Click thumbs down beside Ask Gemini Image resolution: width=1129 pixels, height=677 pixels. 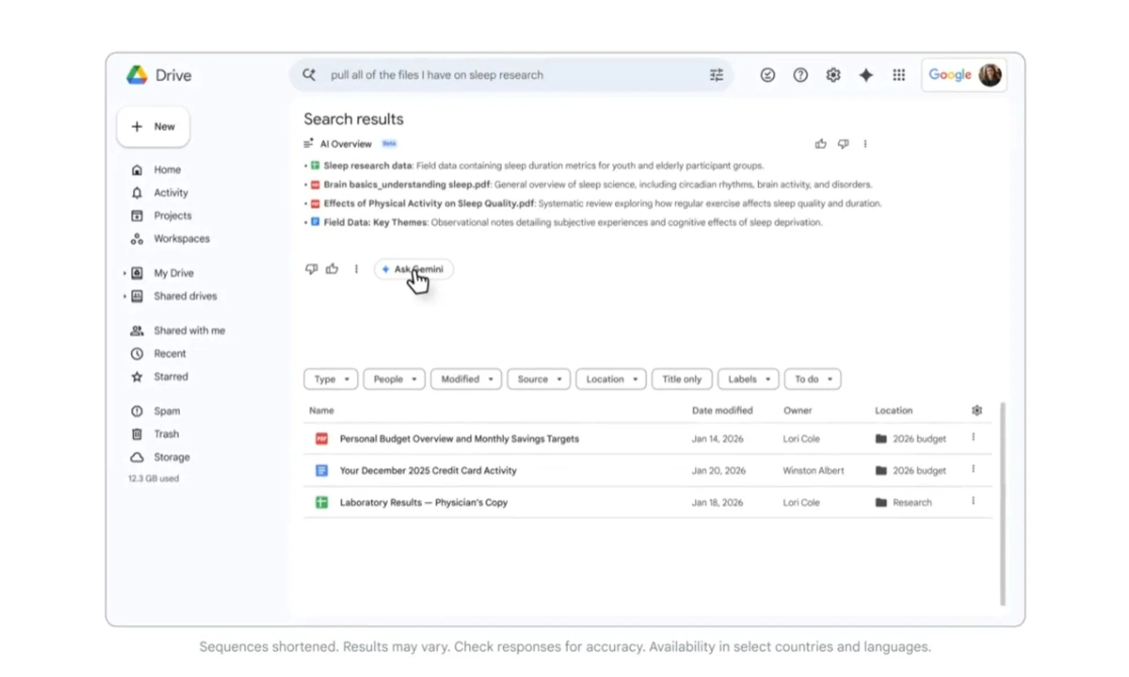311,269
